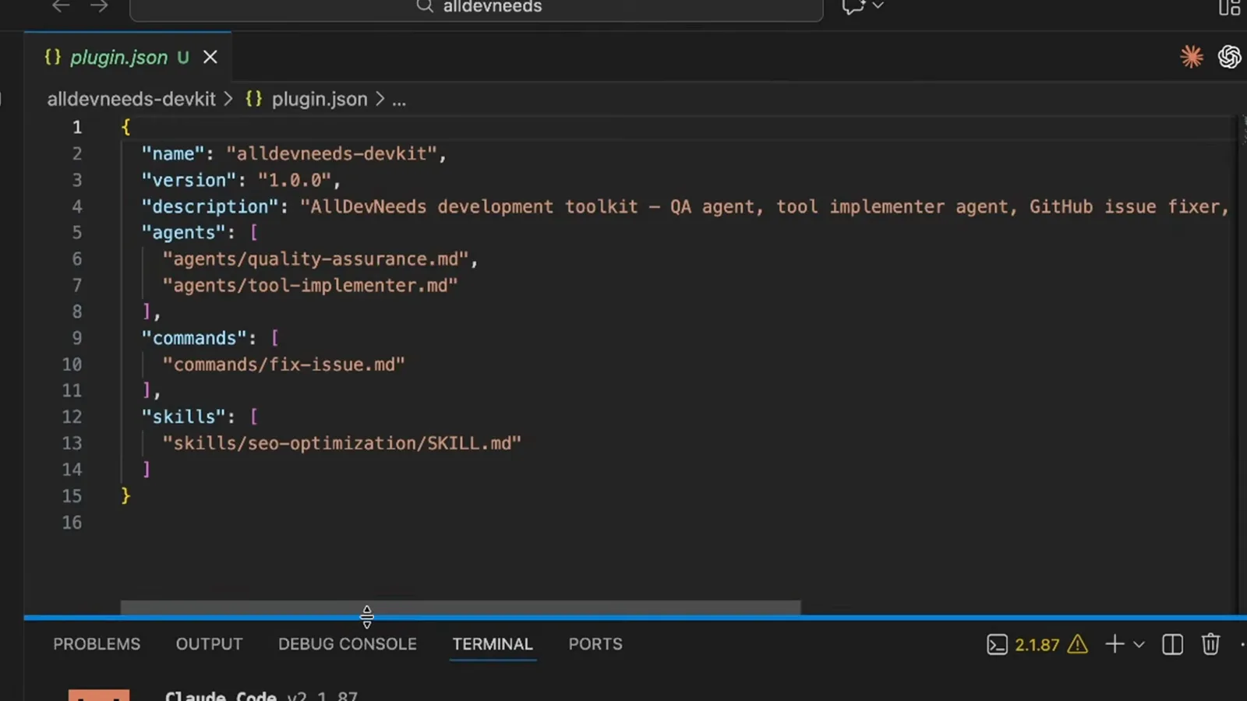The width and height of the screenshot is (1247, 701).
Task: Click "skills/seo-optimization/SKILL.md" string
Action: 341,443
